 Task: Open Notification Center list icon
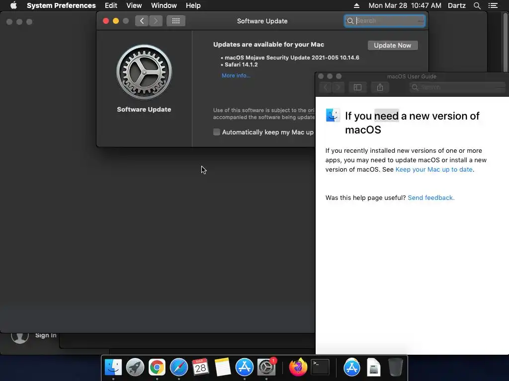(493, 5)
